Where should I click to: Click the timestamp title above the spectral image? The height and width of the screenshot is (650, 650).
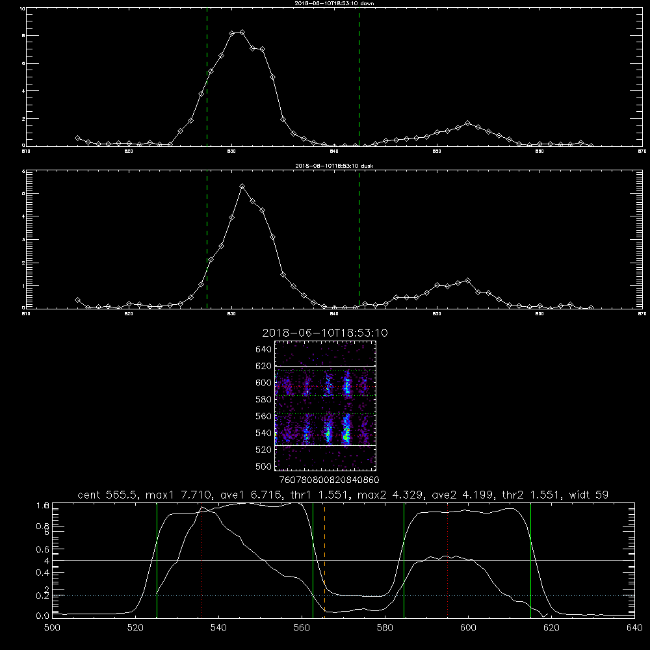(x=325, y=333)
